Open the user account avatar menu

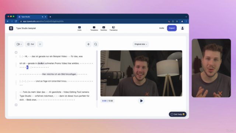coord(183,28)
